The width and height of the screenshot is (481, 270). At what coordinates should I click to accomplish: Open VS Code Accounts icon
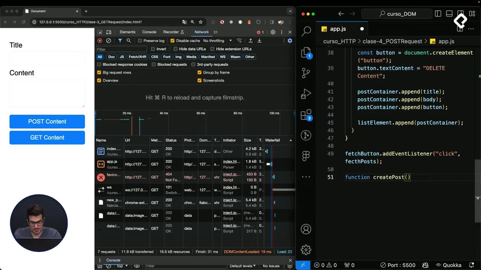pyautogui.click(x=306, y=229)
